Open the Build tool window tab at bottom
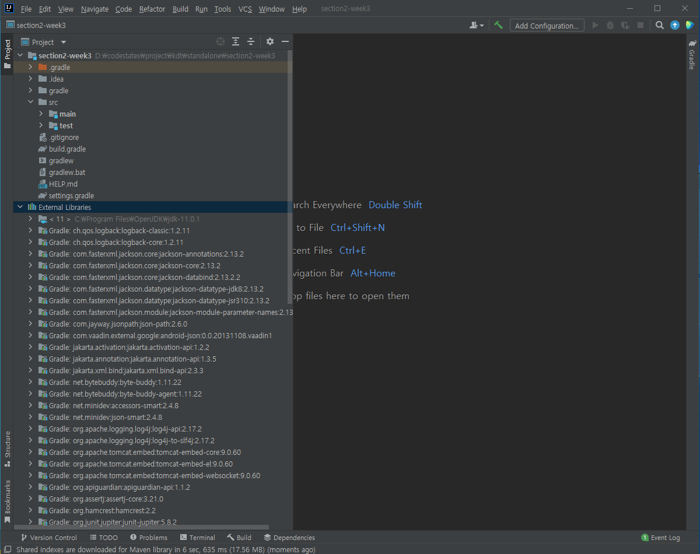Image resolution: width=700 pixels, height=554 pixels. click(x=239, y=538)
